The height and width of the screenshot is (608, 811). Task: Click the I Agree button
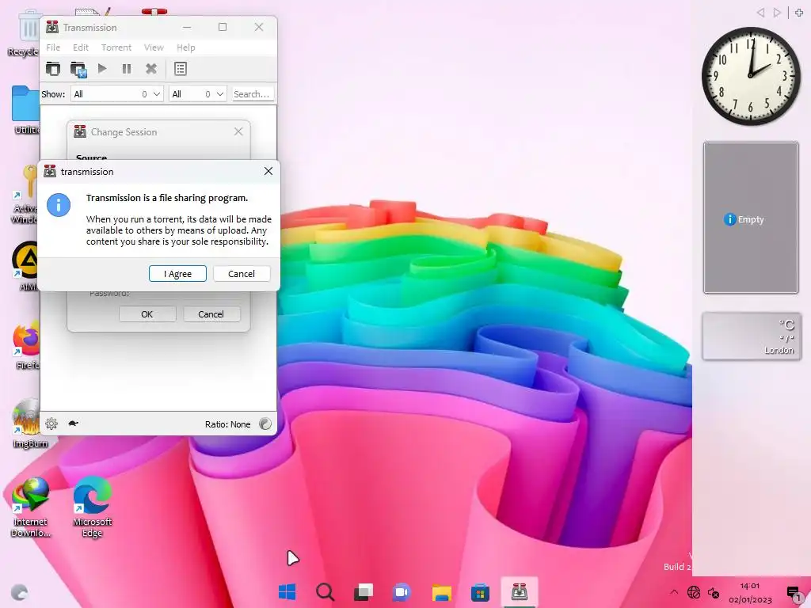tap(177, 273)
